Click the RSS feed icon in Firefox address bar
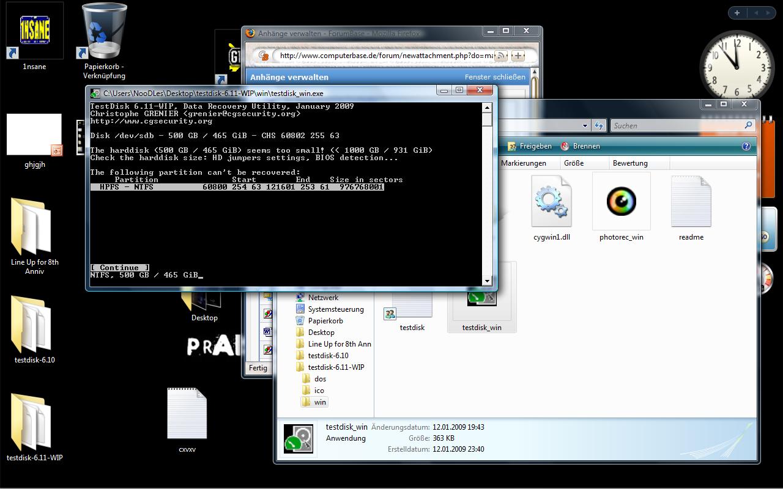Viewport: 783px width, 489px height. pyautogui.click(x=501, y=56)
